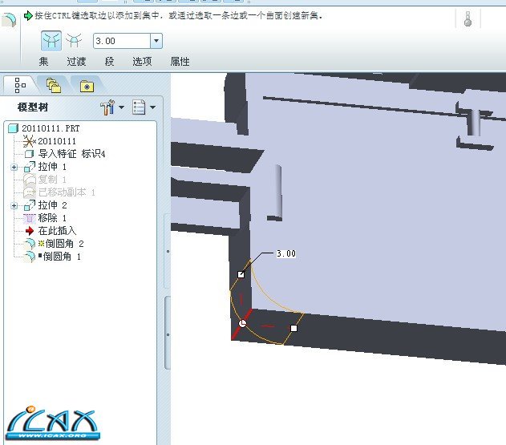The image size is (506, 445).
Task: Click the 3.00 radius dimension label in viewport
Action: 286,253
